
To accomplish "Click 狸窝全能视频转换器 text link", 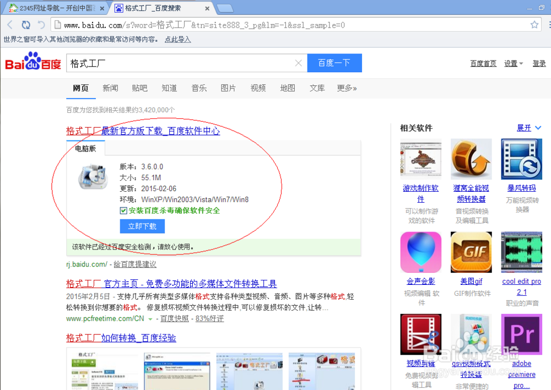I will [x=471, y=193].
